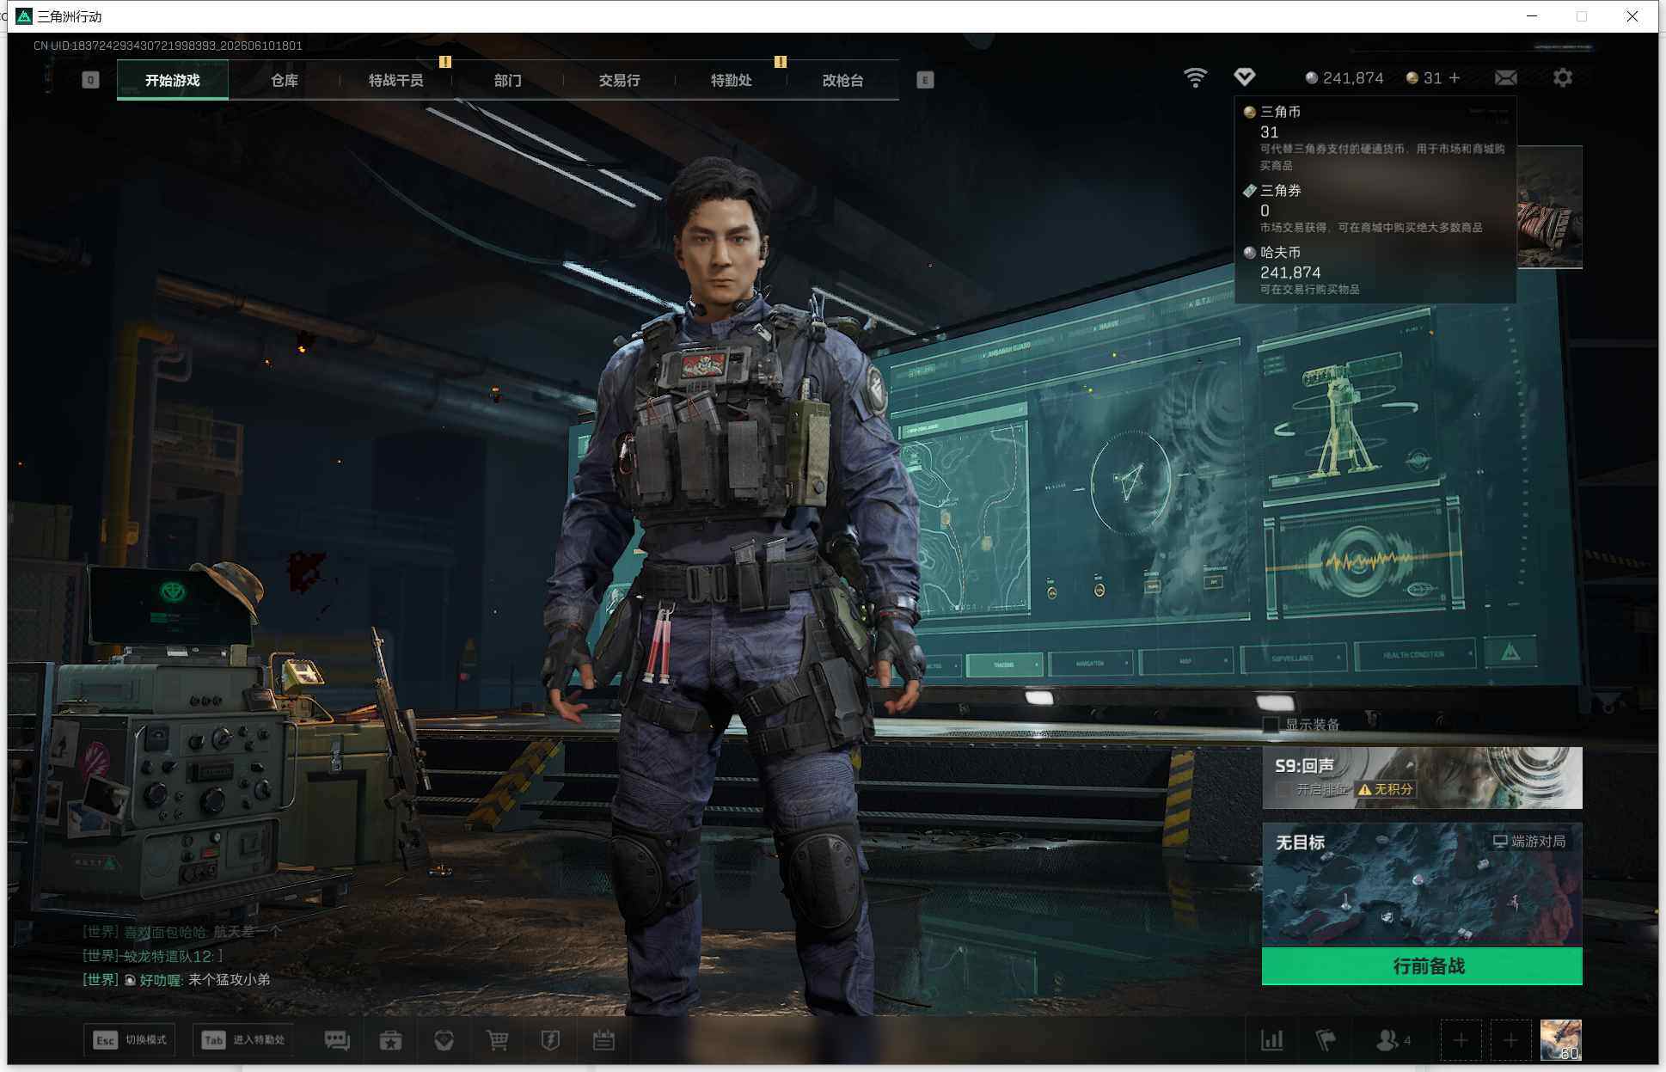Open the diamond badge icon in bottom bar
1666x1072 pixels.
pos(444,1040)
